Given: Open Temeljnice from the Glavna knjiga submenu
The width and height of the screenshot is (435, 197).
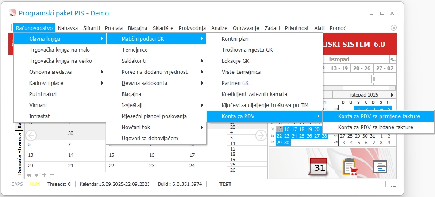Looking at the screenshot, I should point(156,50).
